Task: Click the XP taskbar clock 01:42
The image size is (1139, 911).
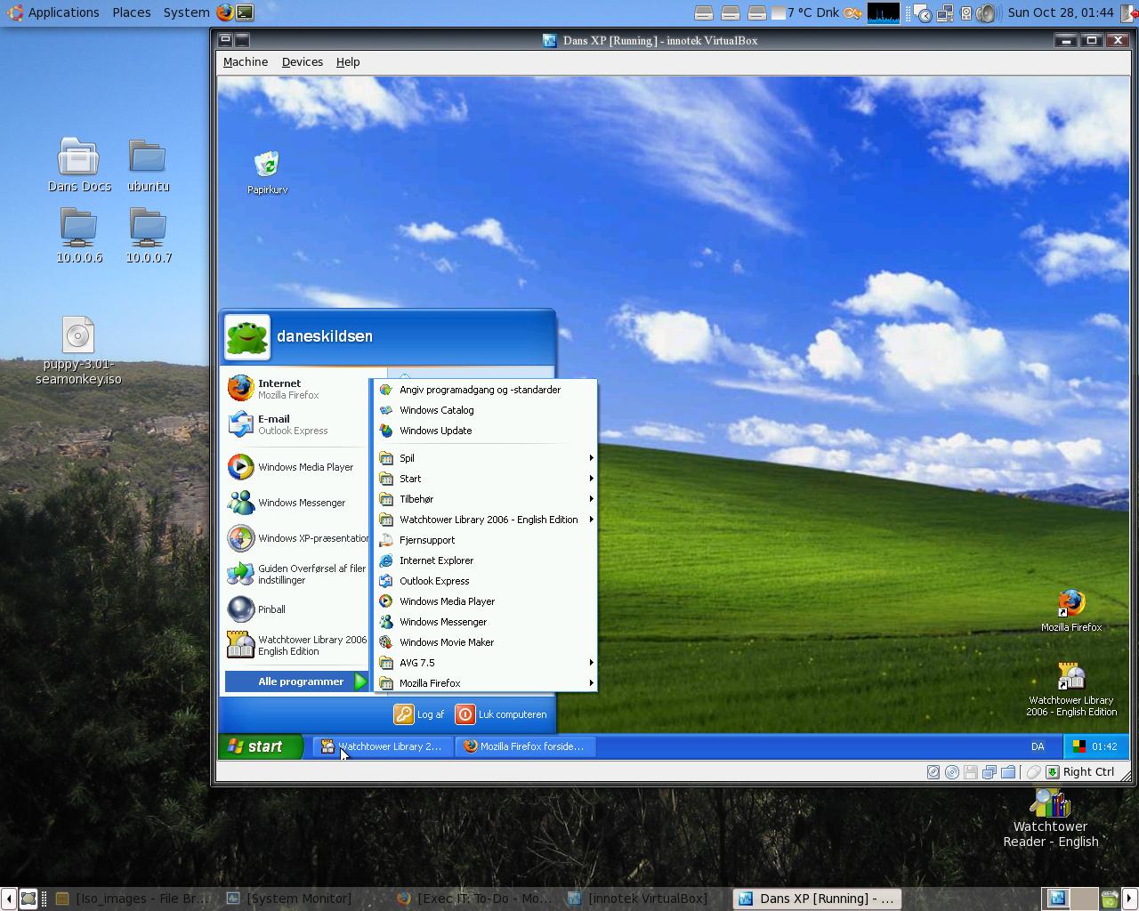Action: tap(1104, 746)
